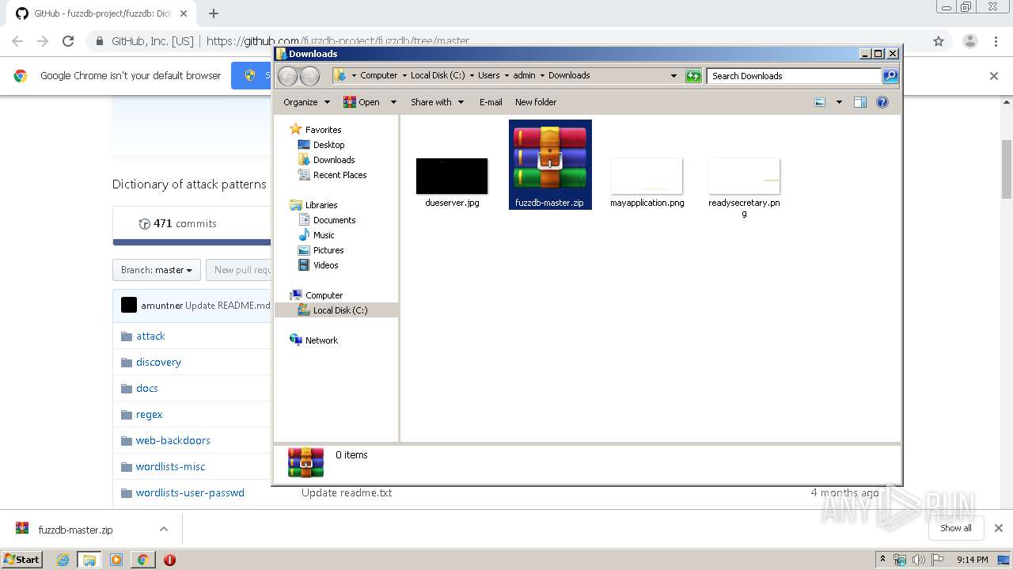Open the Windows Start menu
Viewport: 1013px width, 570px height.
coord(21,559)
